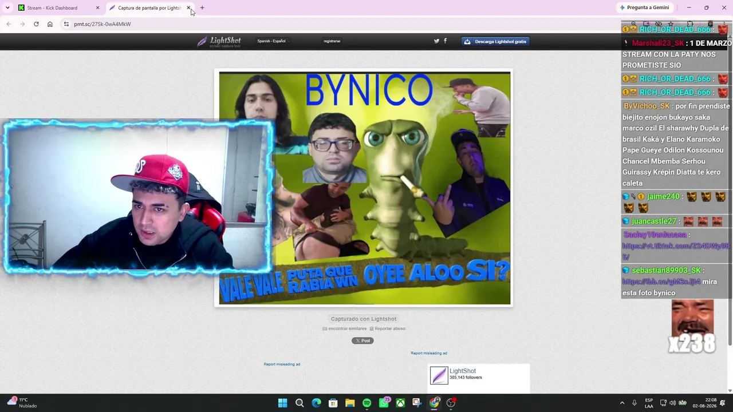Expand the tab search dropdown arrow
The height and width of the screenshot is (412, 733).
[7, 8]
